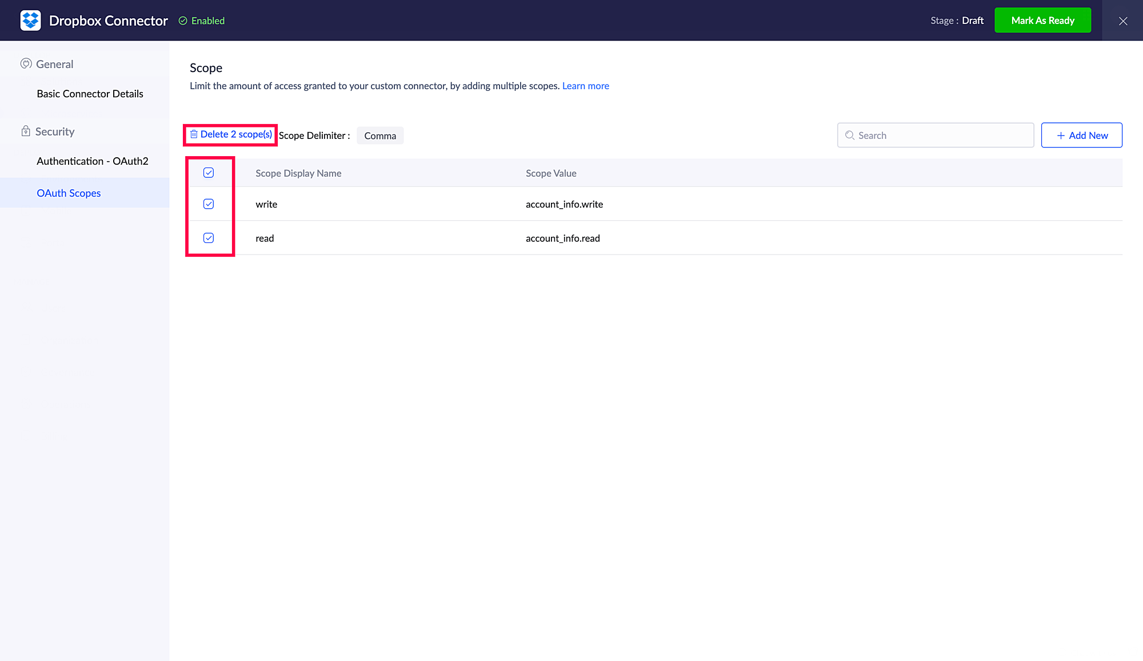Close the connector with X icon
This screenshot has width=1143, height=661.
click(1122, 21)
